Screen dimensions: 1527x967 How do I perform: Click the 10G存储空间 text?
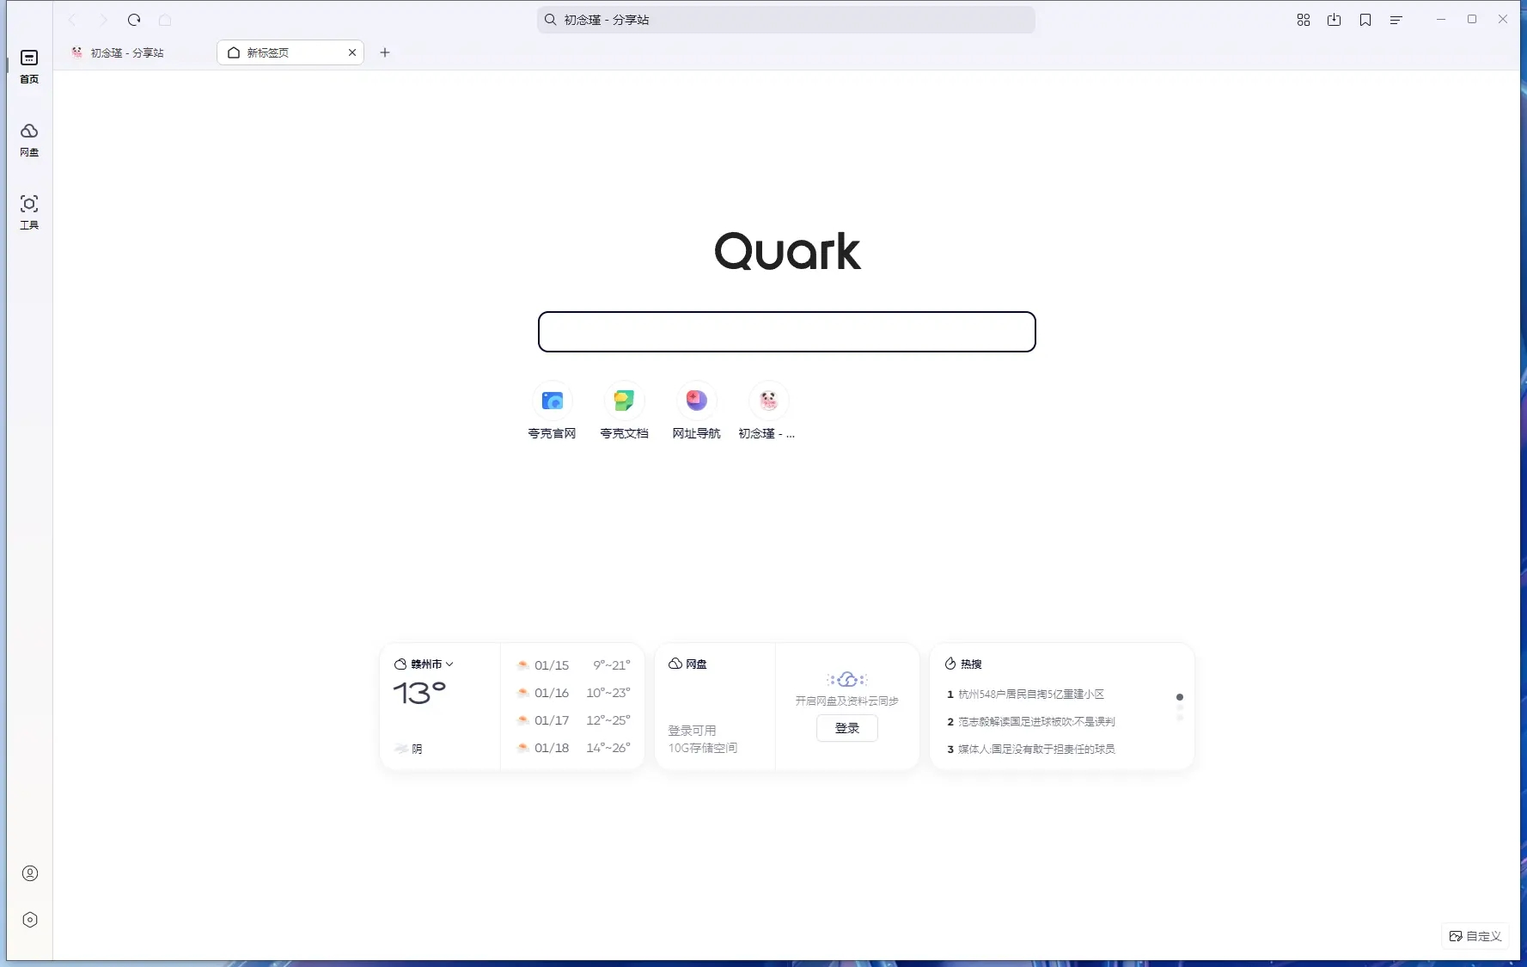pyautogui.click(x=703, y=748)
